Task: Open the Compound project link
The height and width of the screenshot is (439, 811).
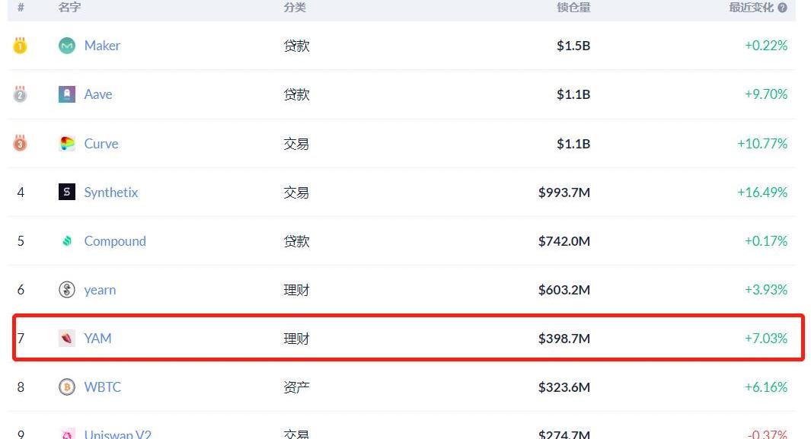Action: (115, 241)
